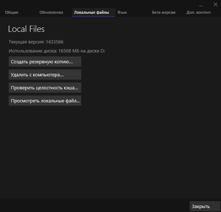
Task: Go to the Бета-версии tab
Action: pos(164,12)
